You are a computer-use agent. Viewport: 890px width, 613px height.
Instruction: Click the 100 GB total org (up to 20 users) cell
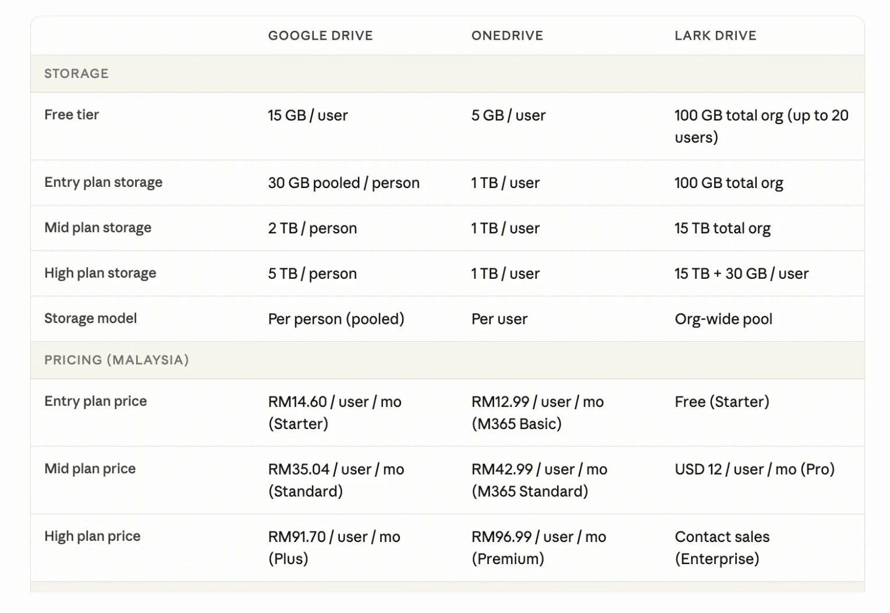[x=761, y=126]
